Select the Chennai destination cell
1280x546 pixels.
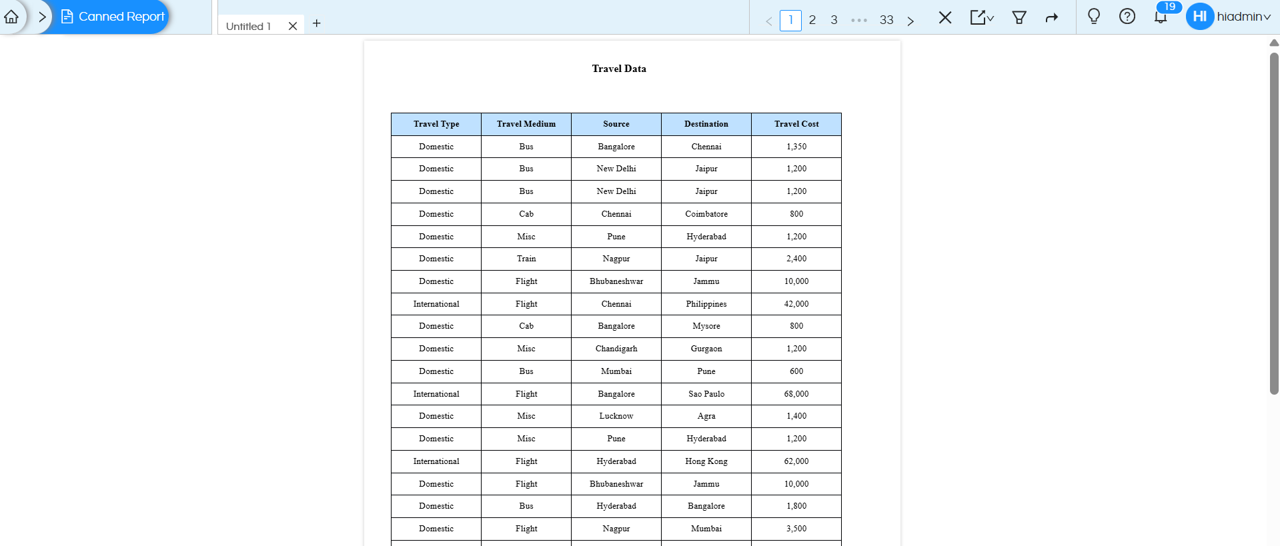pyautogui.click(x=706, y=147)
